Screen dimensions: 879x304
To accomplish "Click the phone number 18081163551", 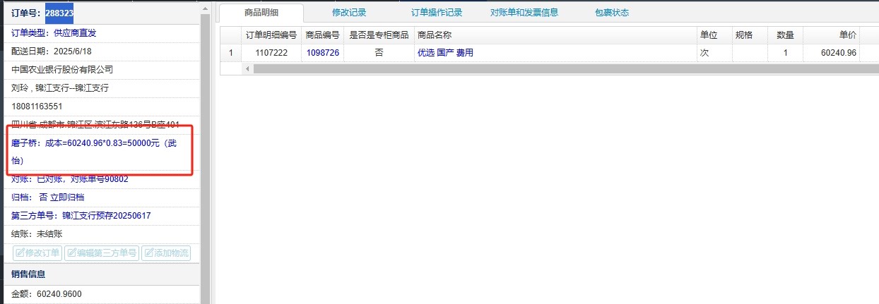I will 37,106.
